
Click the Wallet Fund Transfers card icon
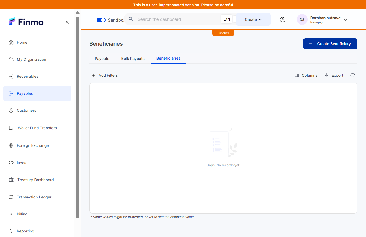[12, 128]
